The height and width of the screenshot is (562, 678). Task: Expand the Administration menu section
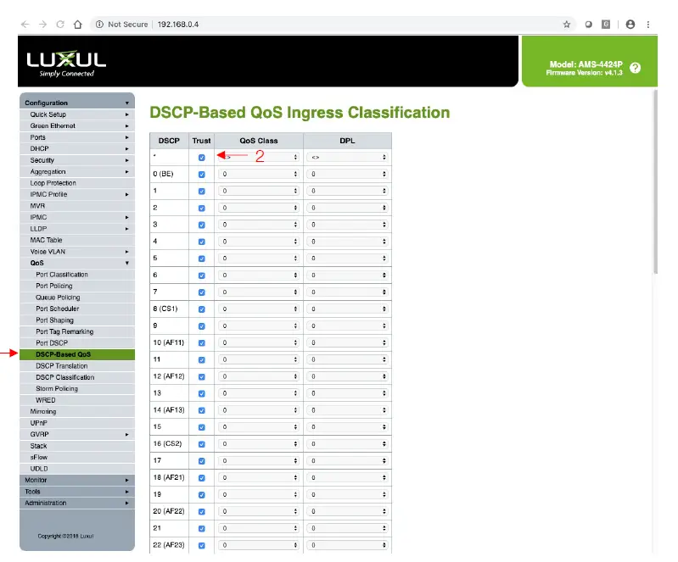(77, 503)
